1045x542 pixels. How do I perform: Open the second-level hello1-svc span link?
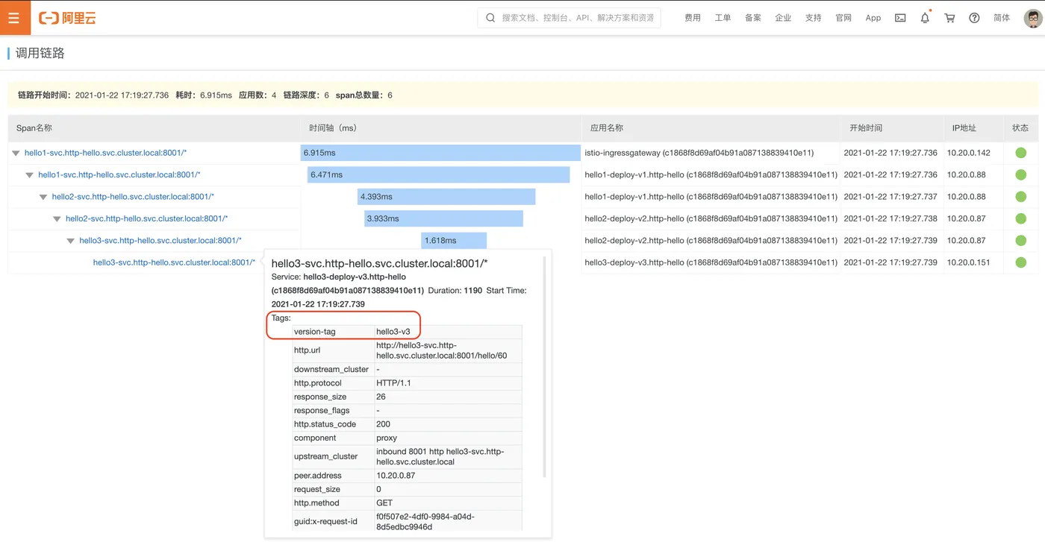(x=119, y=174)
